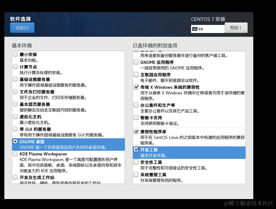Choose KDE Plasma Workspaces radio button
Viewport: 276px width, 209px height.
point(15,154)
